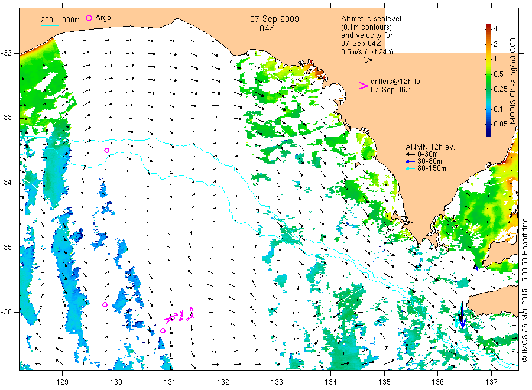Image resolution: width=532 pixels, height=390 pixels.
Task: Click the '0-30m' depth label
Action: pos(427,154)
